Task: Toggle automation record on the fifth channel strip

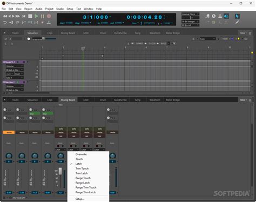Action: point(58,146)
